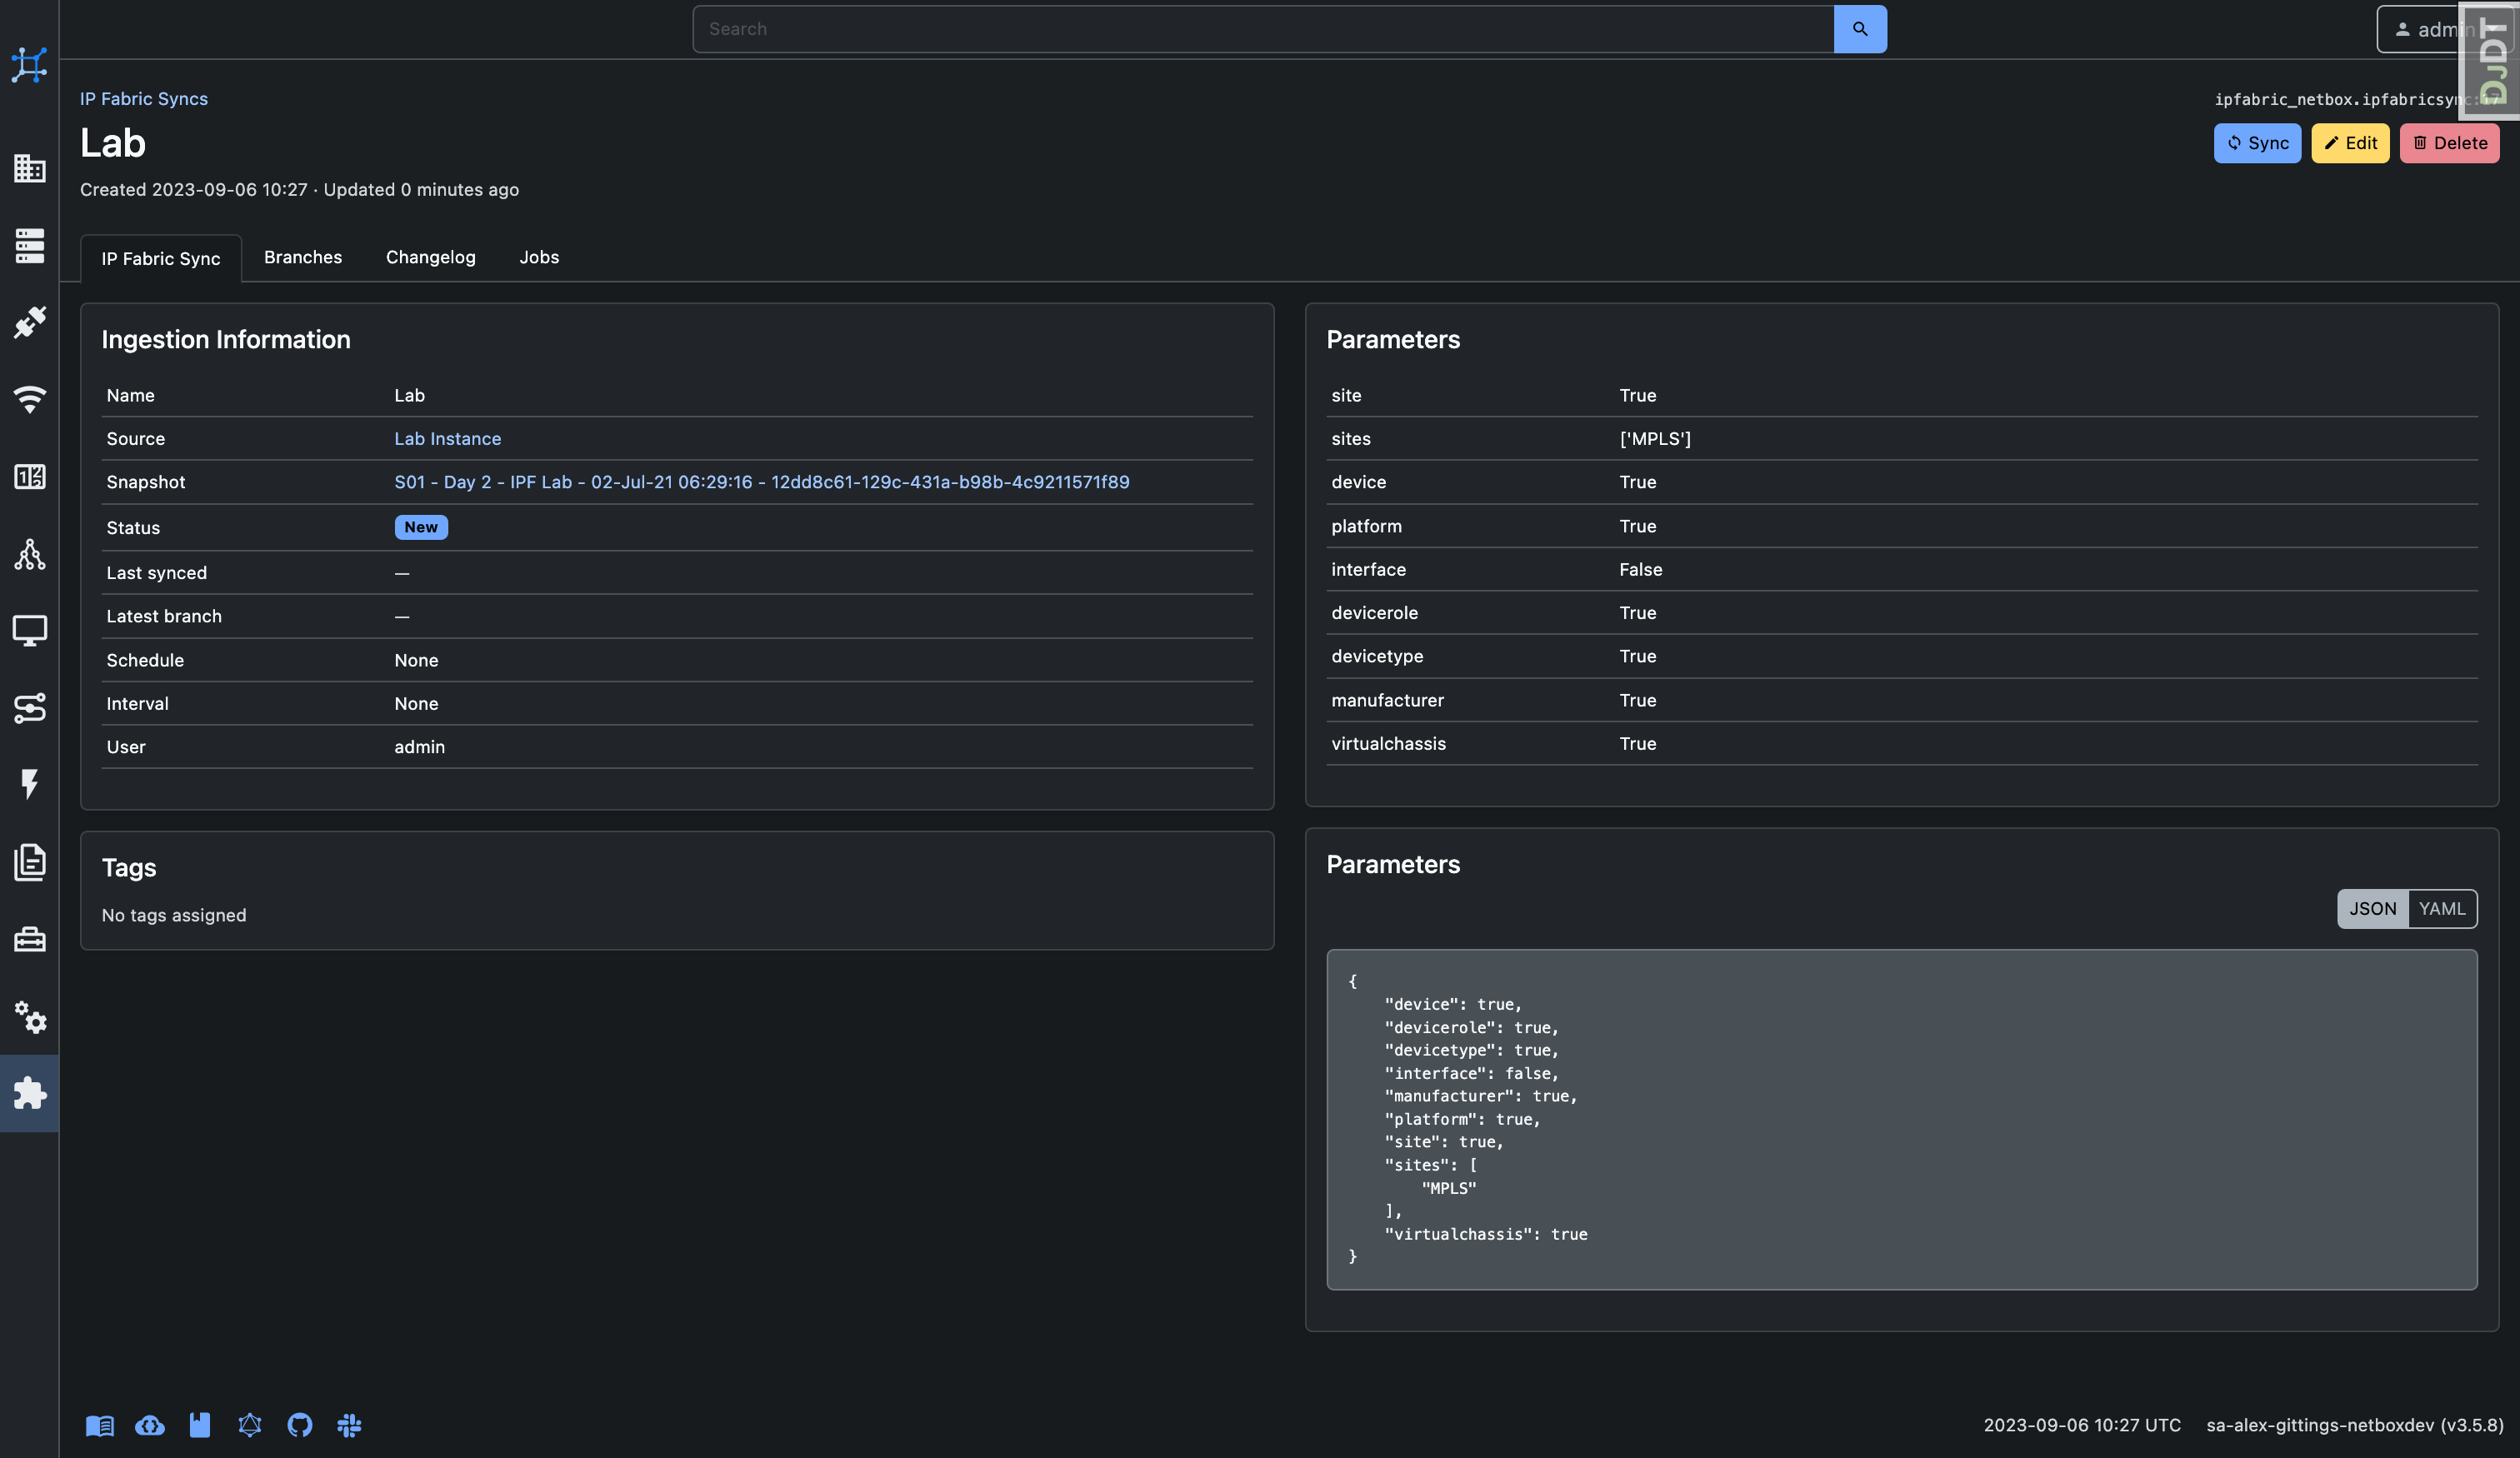Open the Power lightning bolt sidebar icon

[29, 784]
